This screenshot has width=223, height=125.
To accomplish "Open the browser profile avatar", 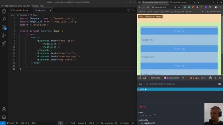I will (216, 7).
